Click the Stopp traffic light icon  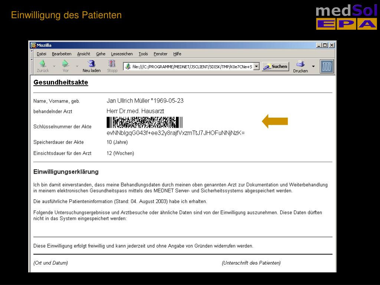[112, 63]
